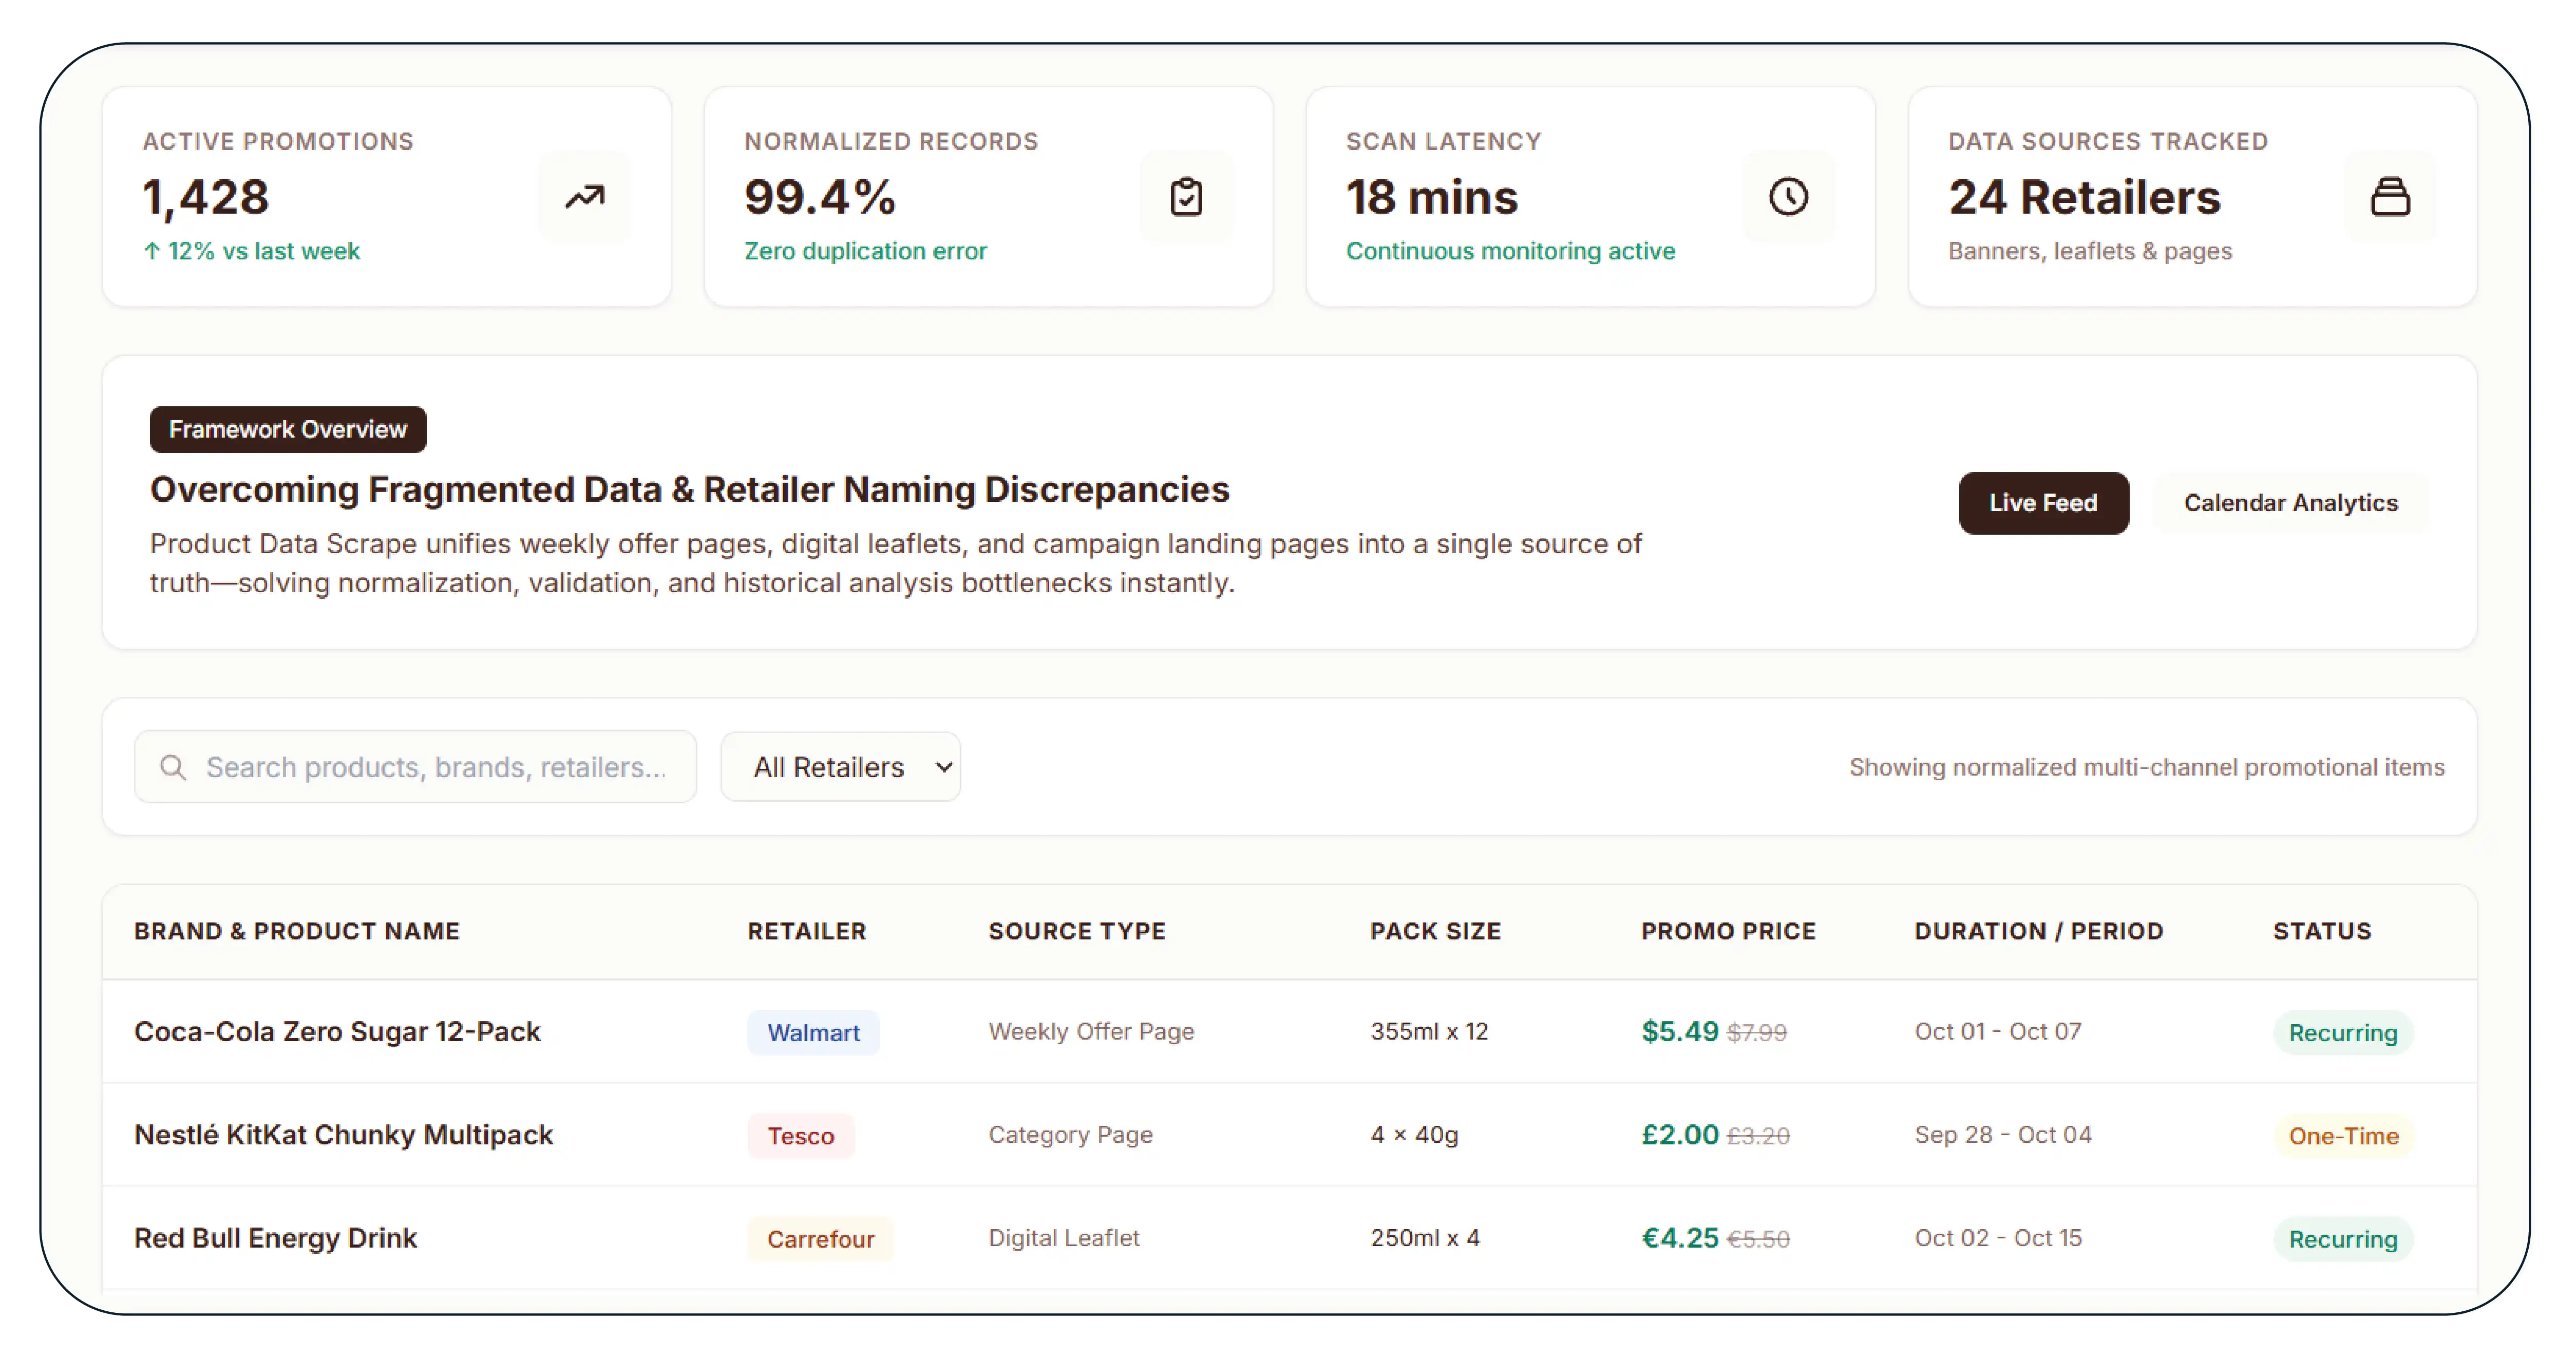Select the Nestlé KitKat Chunky Multipack product name
Image resolution: width=2576 pixels, height=1357 pixels.
point(343,1135)
